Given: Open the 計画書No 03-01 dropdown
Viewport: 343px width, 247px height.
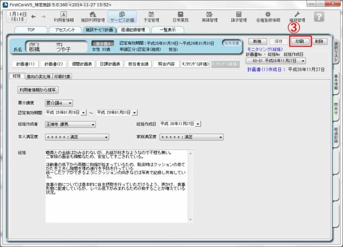Looking at the screenshot, I should coord(276,61).
